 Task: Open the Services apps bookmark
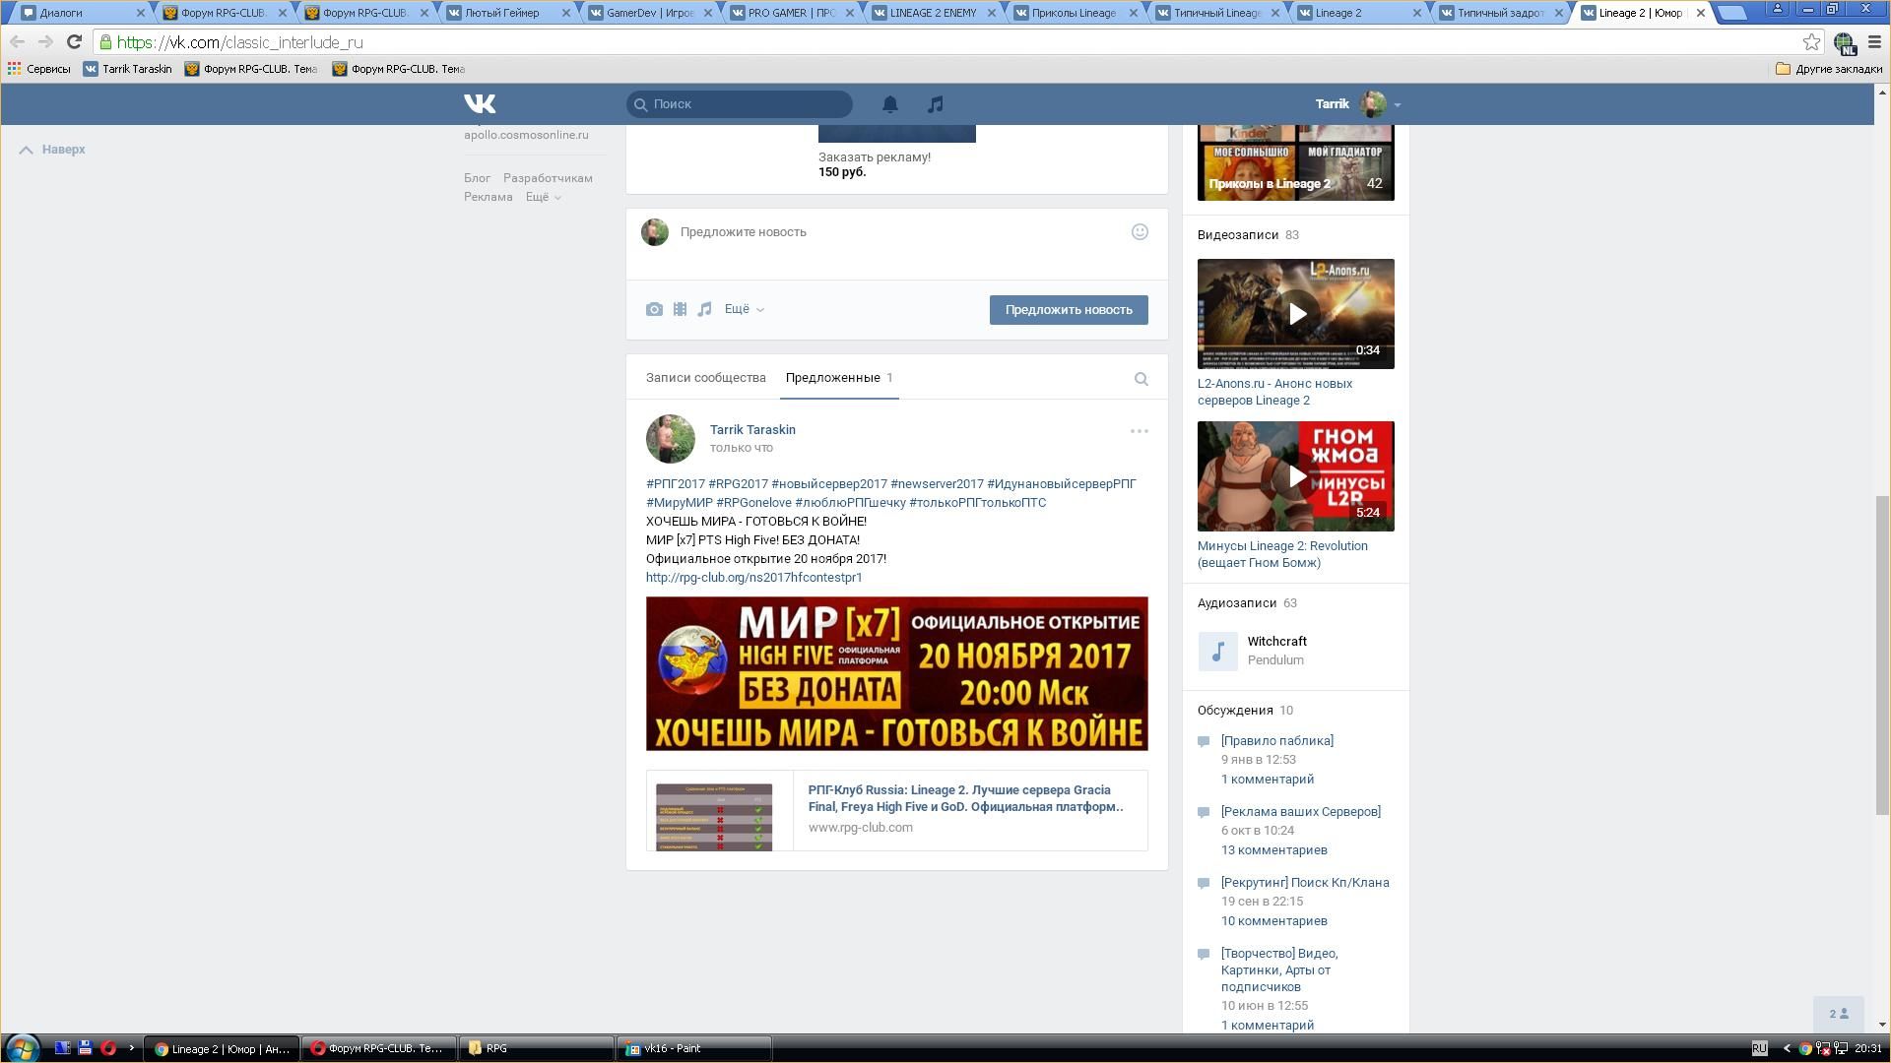pyautogui.click(x=39, y=69)
